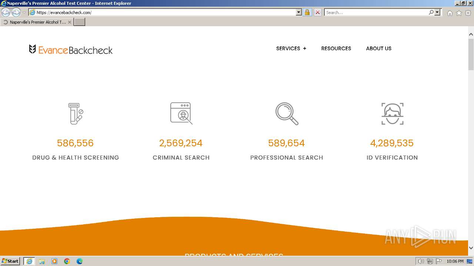Click the search magnifier in the search box
The height and width of the screenshot is (266, 474).
click(431, 13)
